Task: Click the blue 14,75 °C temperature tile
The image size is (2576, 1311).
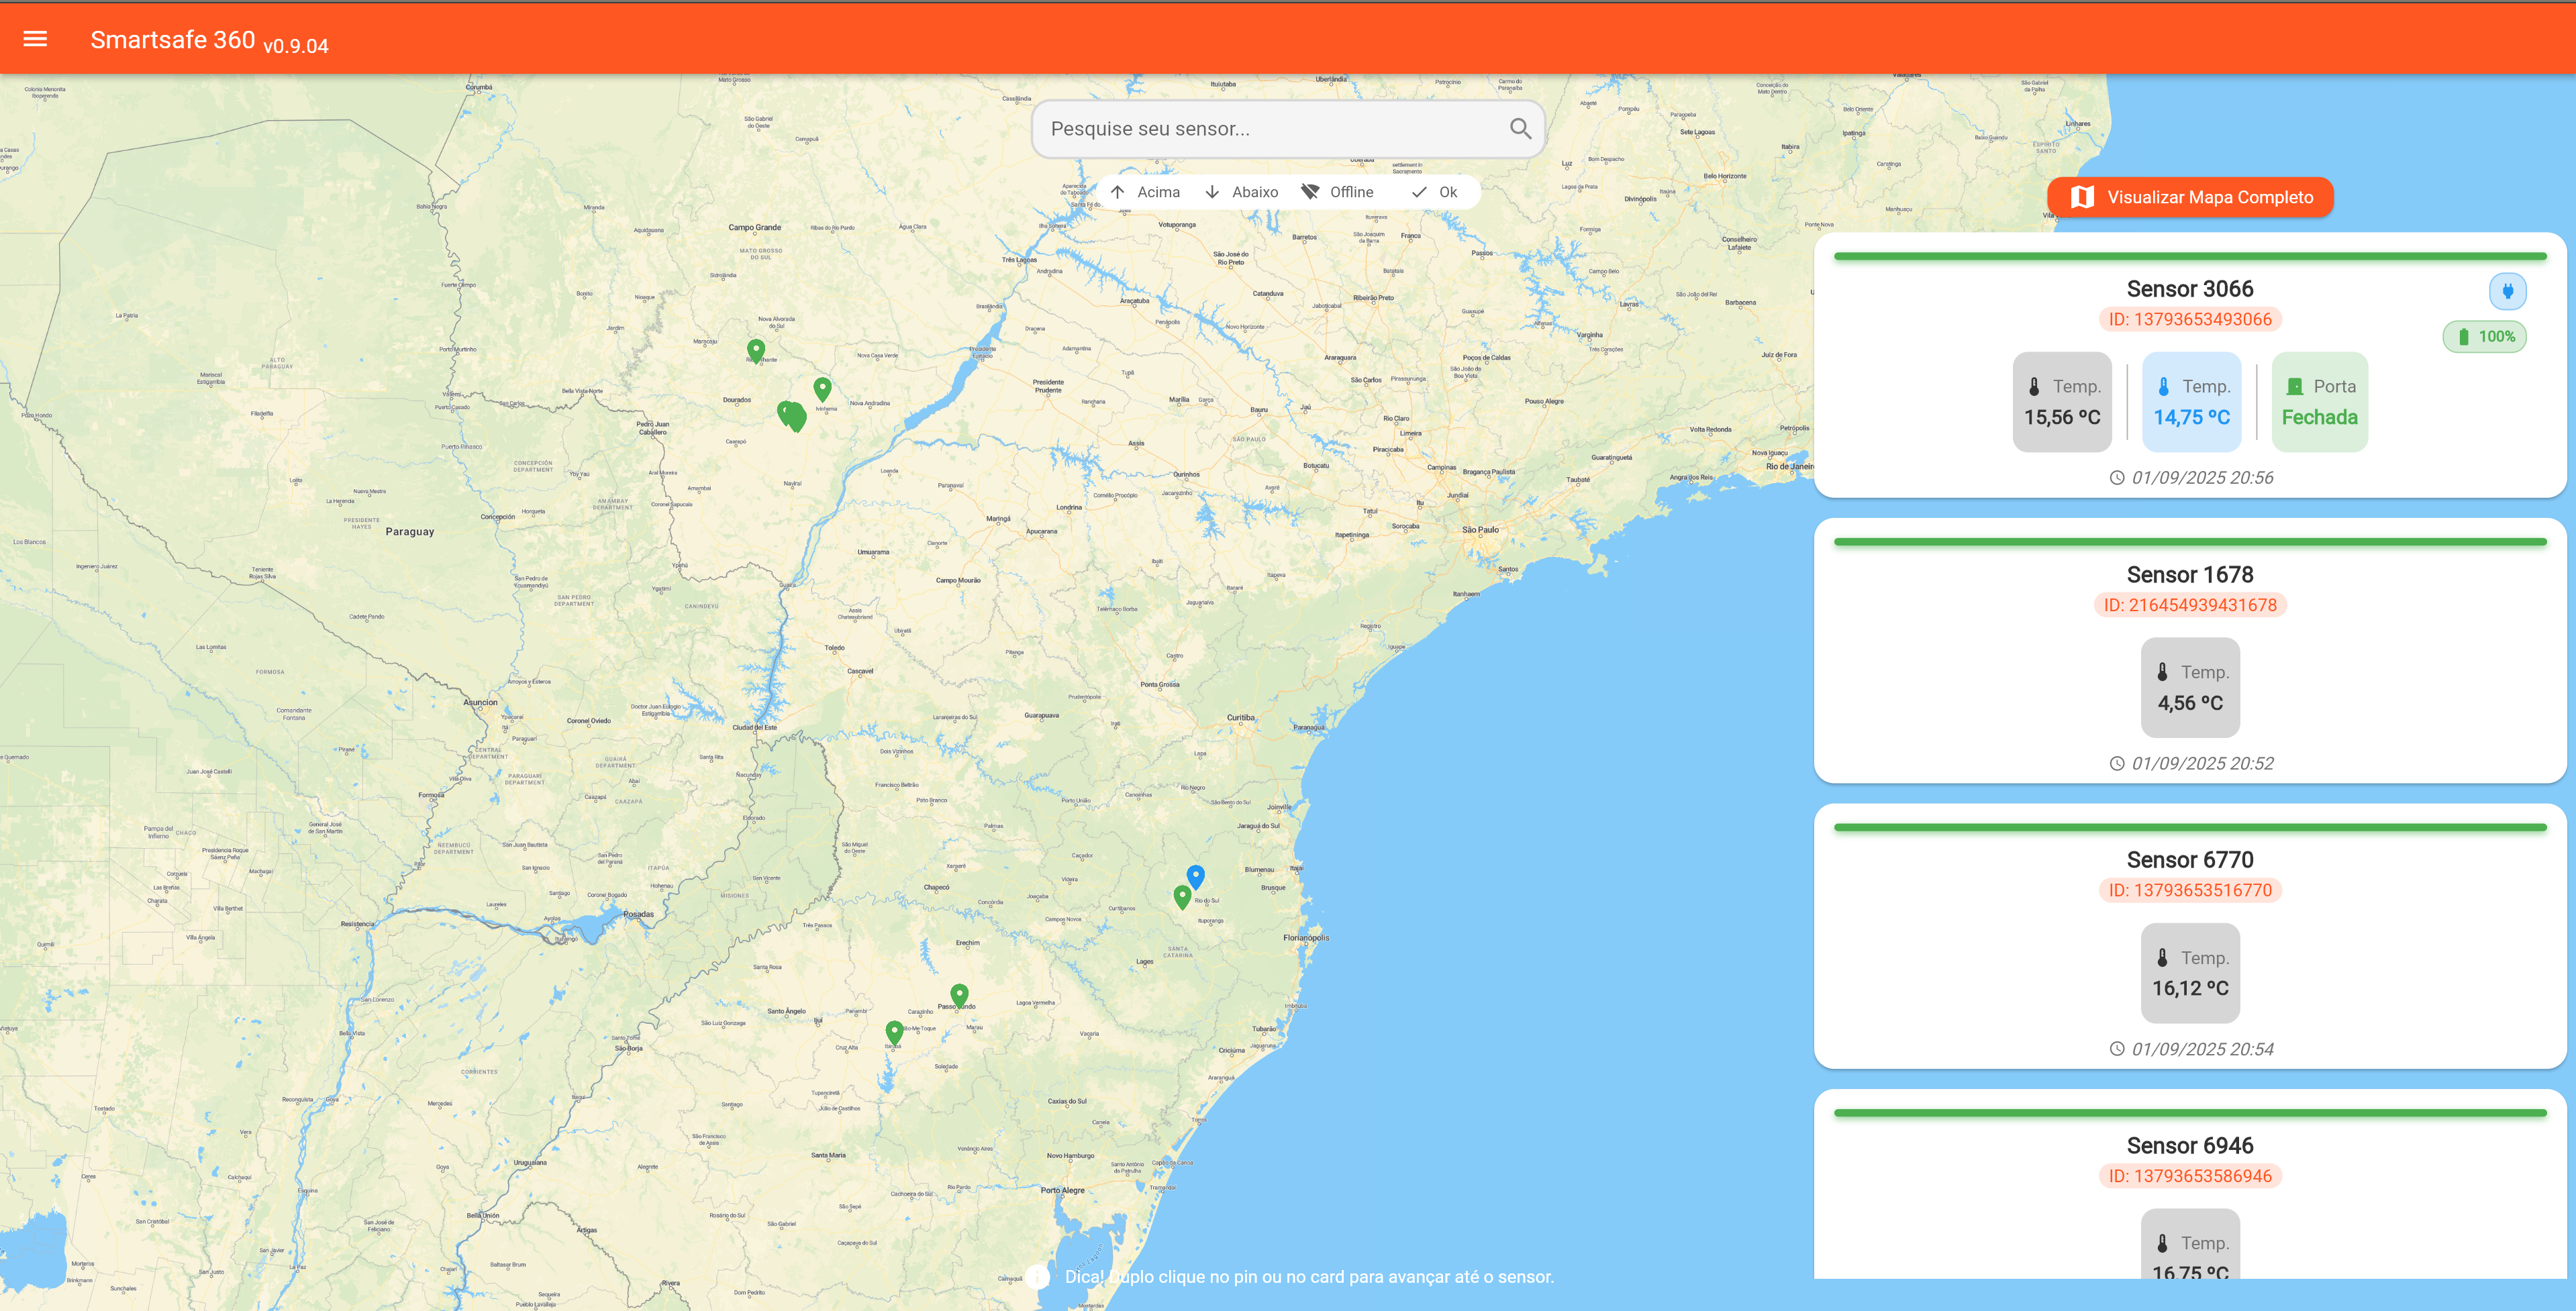Action: (x=2191, y=402)
